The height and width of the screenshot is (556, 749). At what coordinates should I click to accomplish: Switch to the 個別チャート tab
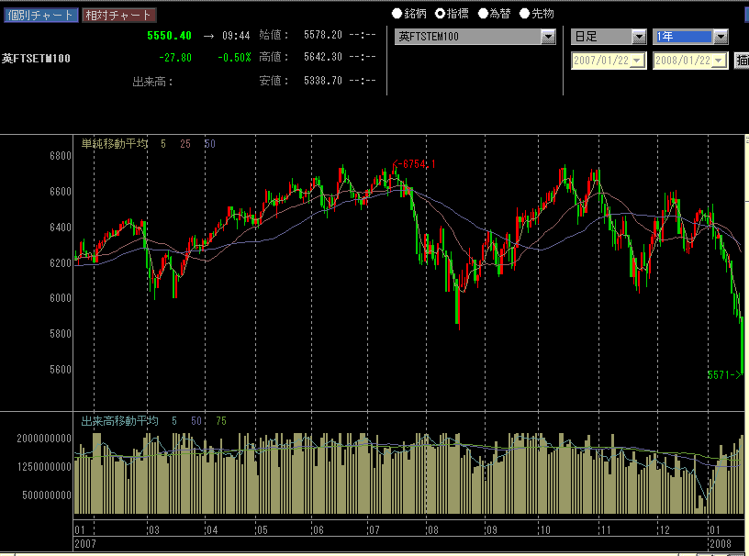pos(39,15)
